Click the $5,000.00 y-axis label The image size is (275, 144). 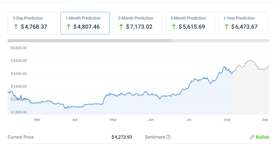tap(19, 61)
